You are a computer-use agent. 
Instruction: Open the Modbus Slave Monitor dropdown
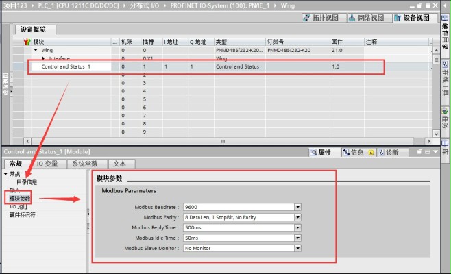point(297,248)
